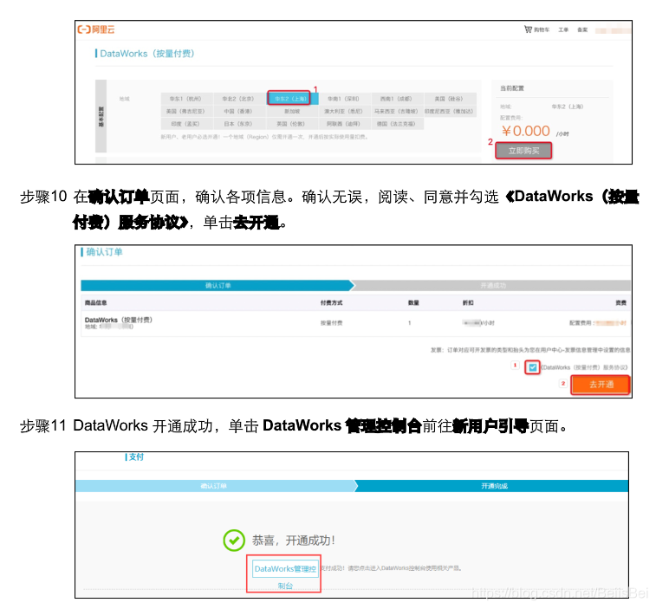Click the 付费方式 column header

click(331, 302)
